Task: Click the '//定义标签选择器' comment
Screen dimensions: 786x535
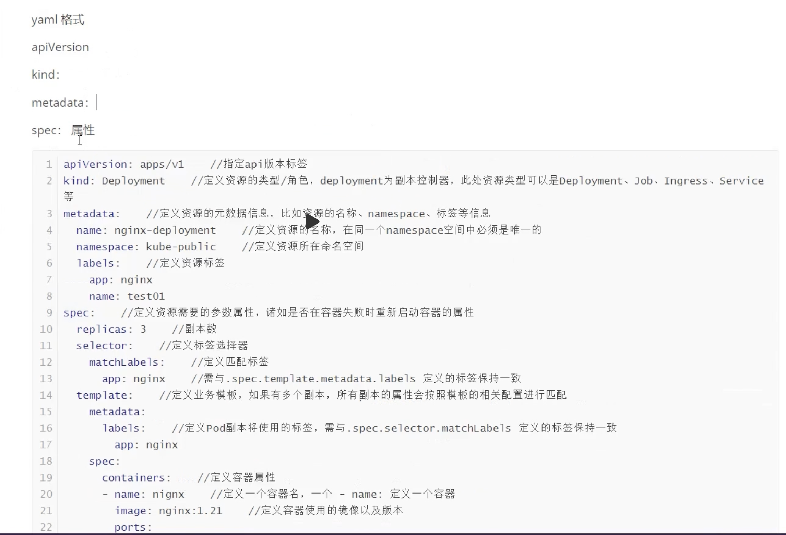Action: (204, 345)
